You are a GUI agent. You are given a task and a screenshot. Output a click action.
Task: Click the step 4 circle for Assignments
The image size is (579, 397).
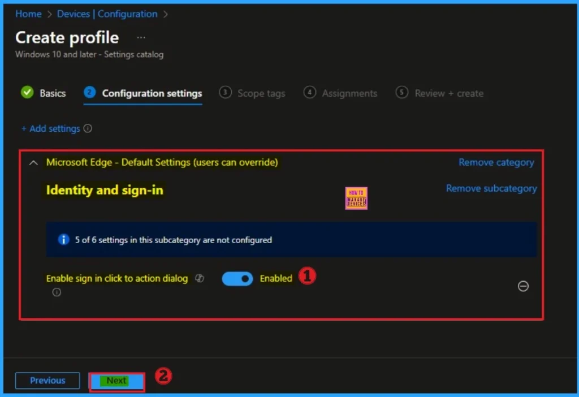click(x=310, y=92)
